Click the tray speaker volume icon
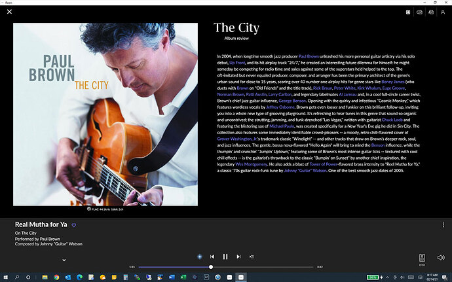The height and width of the screenshot is (282, 452). pos(402,277)
